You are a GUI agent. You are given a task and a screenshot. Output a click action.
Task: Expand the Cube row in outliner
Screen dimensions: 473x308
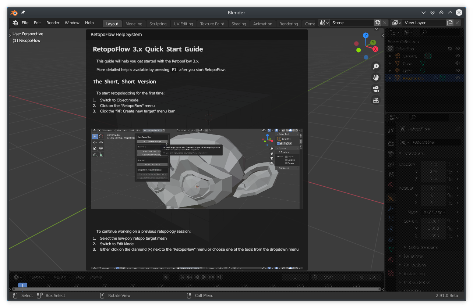[x=390, y=63]
